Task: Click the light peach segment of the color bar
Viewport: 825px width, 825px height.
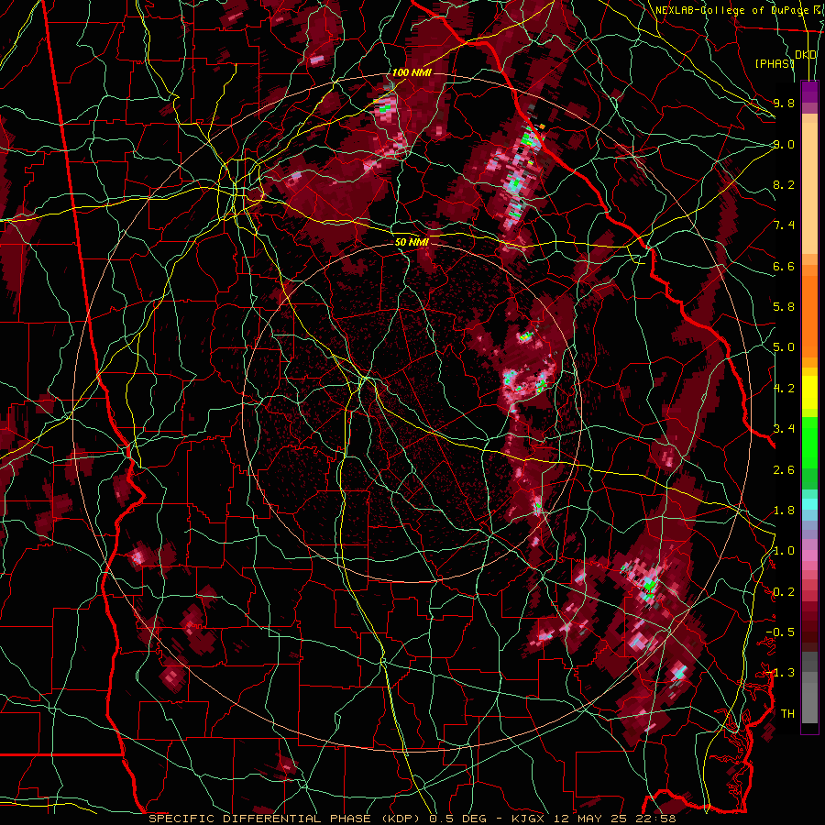Action: [x=809, y=188]
